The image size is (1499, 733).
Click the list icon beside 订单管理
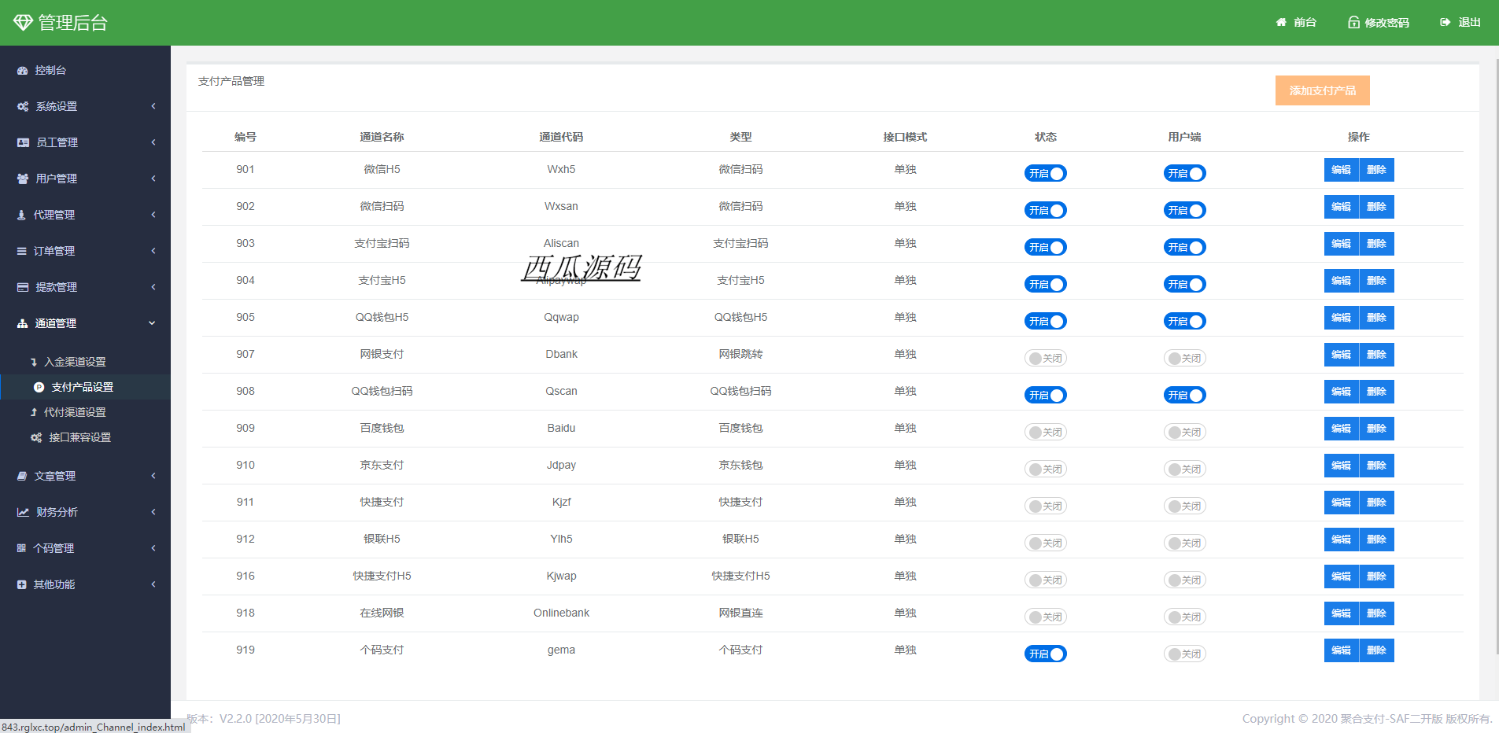[22, 251]
